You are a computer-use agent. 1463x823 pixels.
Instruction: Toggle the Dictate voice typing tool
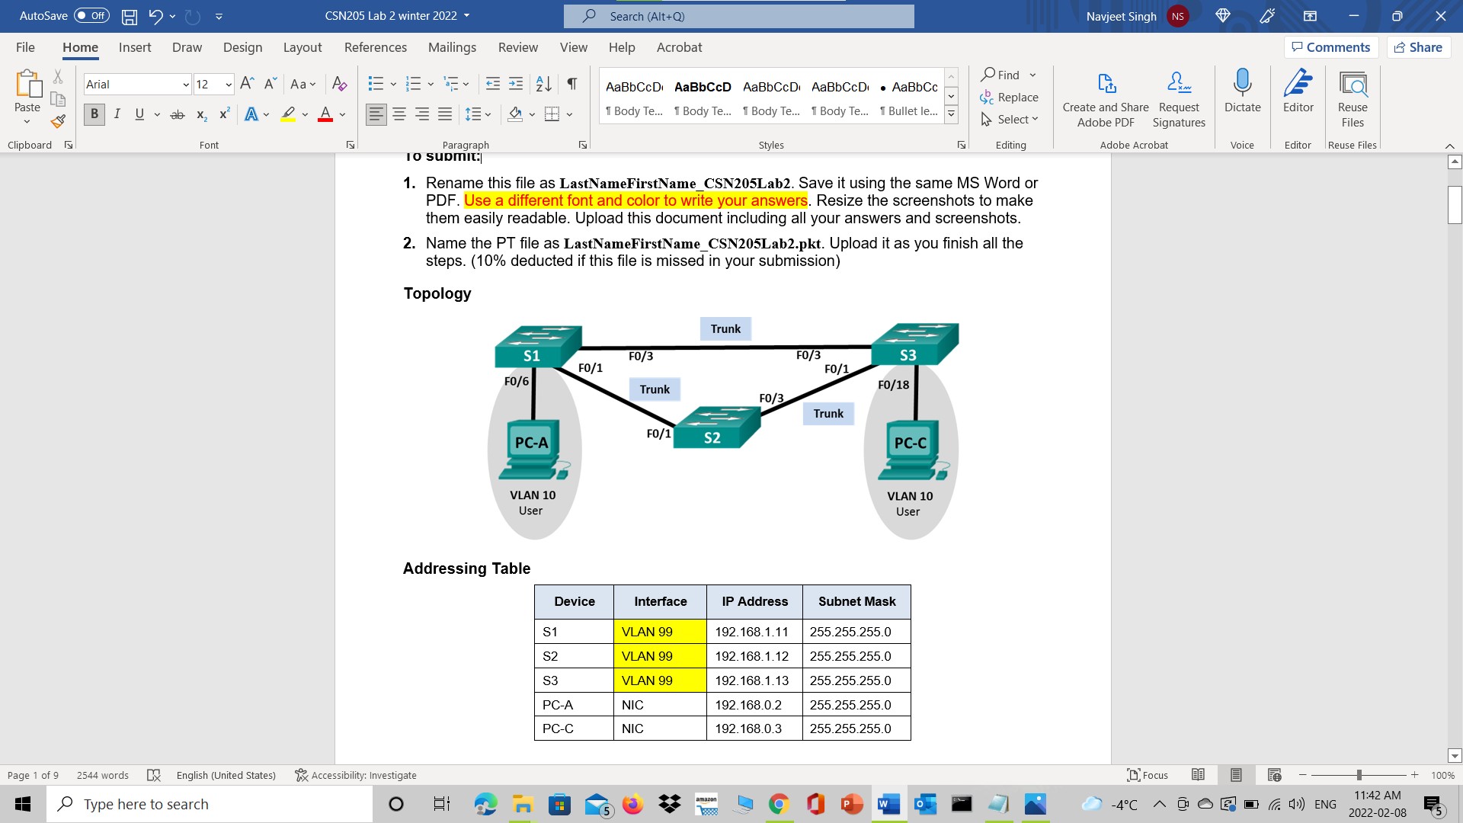pyautogui.click(x=1242, y=98)
